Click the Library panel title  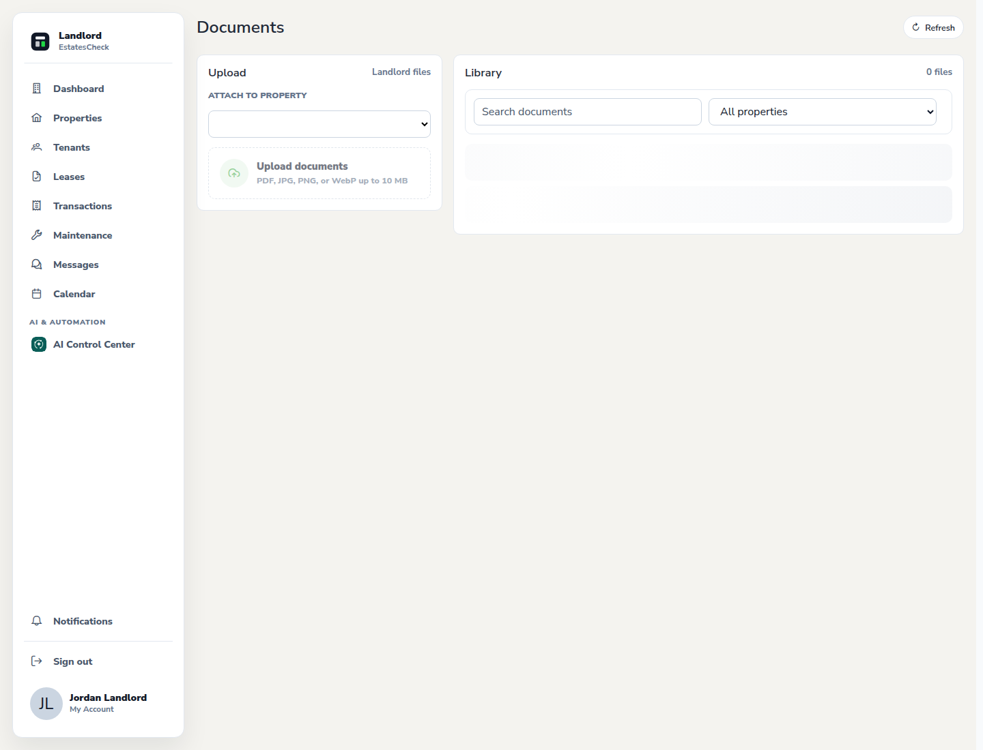tap(483, 73)
